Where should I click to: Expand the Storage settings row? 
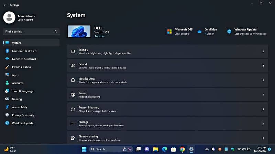pyautogui.click(x=167, y=124)
